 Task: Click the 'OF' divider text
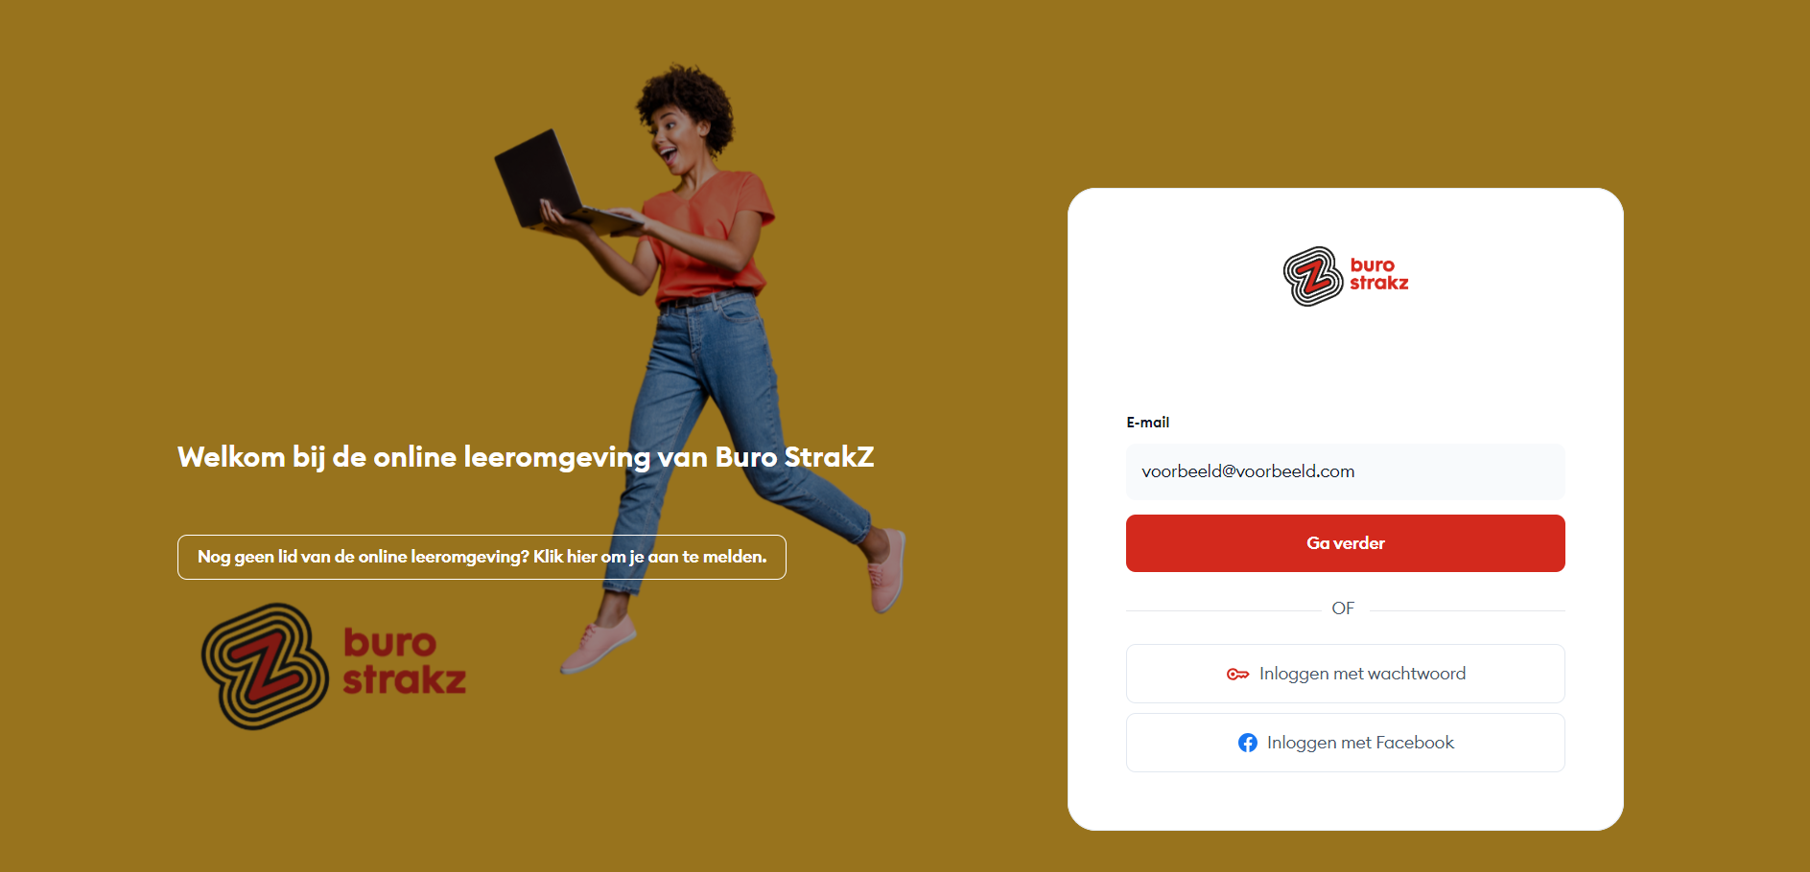tap(1343, 608)
